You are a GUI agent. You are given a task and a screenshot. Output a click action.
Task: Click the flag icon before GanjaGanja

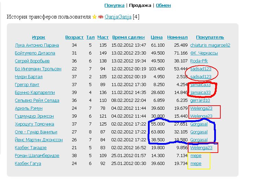(101, 17)
